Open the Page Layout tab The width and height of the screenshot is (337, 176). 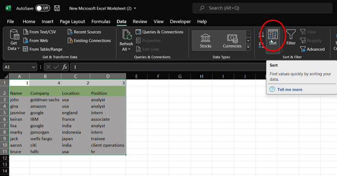(x=72, y=22)
